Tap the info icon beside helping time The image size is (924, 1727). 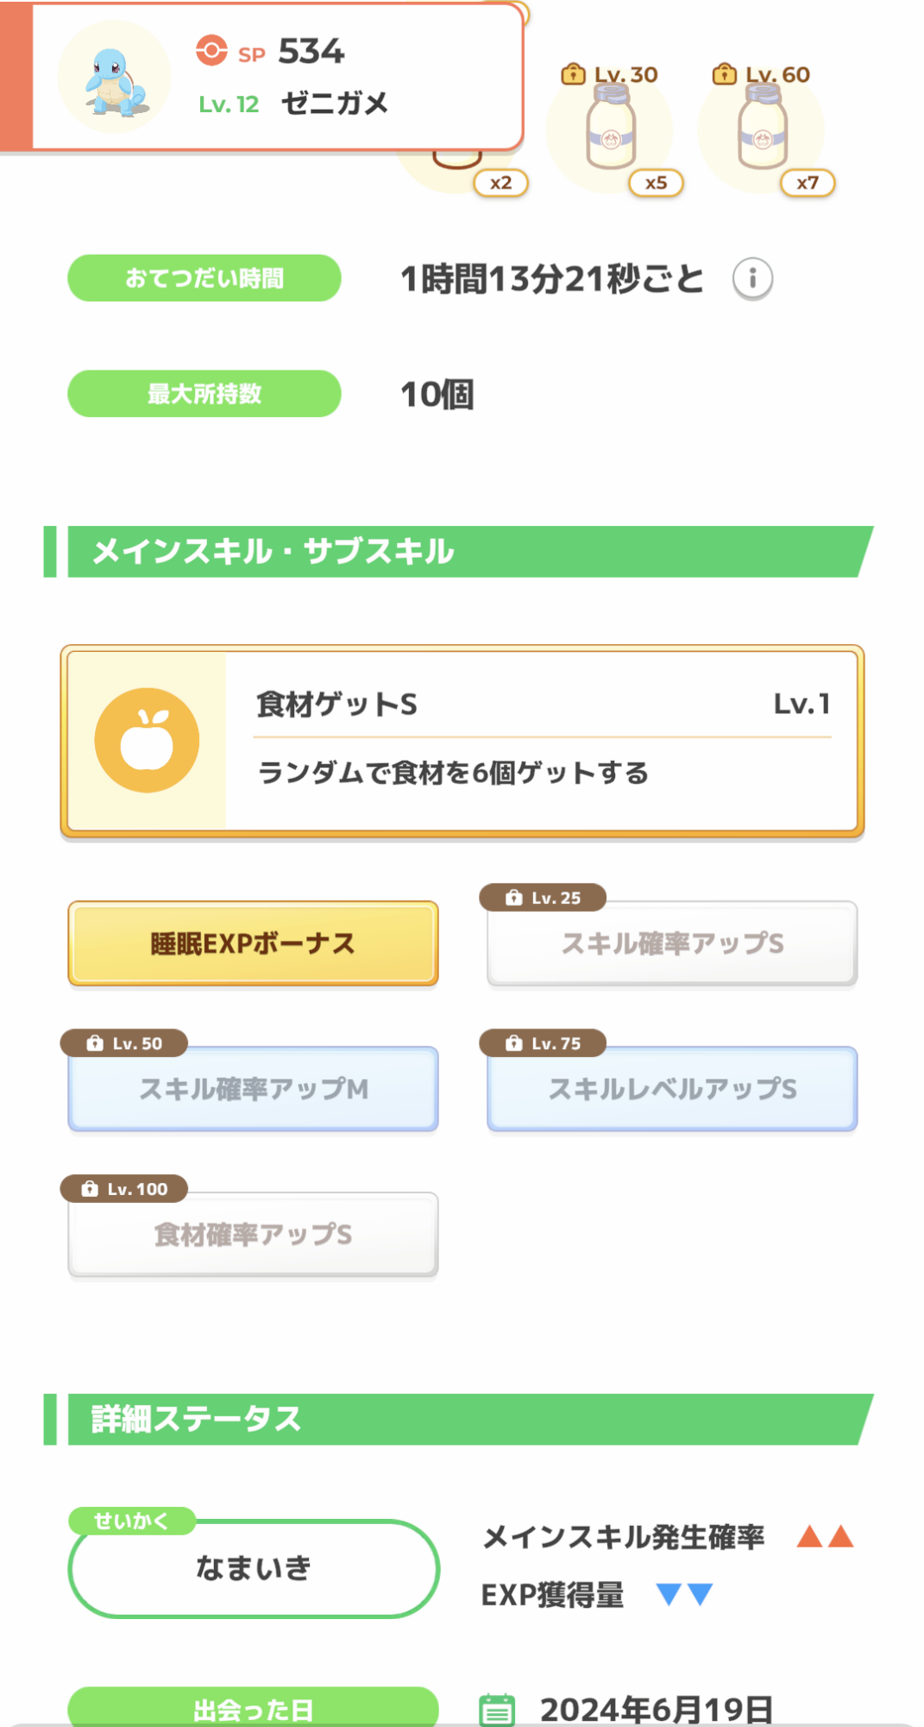752,279
